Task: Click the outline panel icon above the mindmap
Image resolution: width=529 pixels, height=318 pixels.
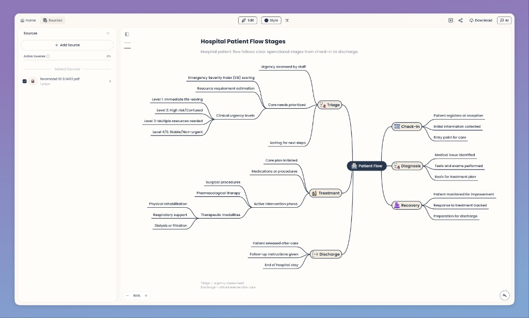Action: pyautogui.click(x=127, y=34)
